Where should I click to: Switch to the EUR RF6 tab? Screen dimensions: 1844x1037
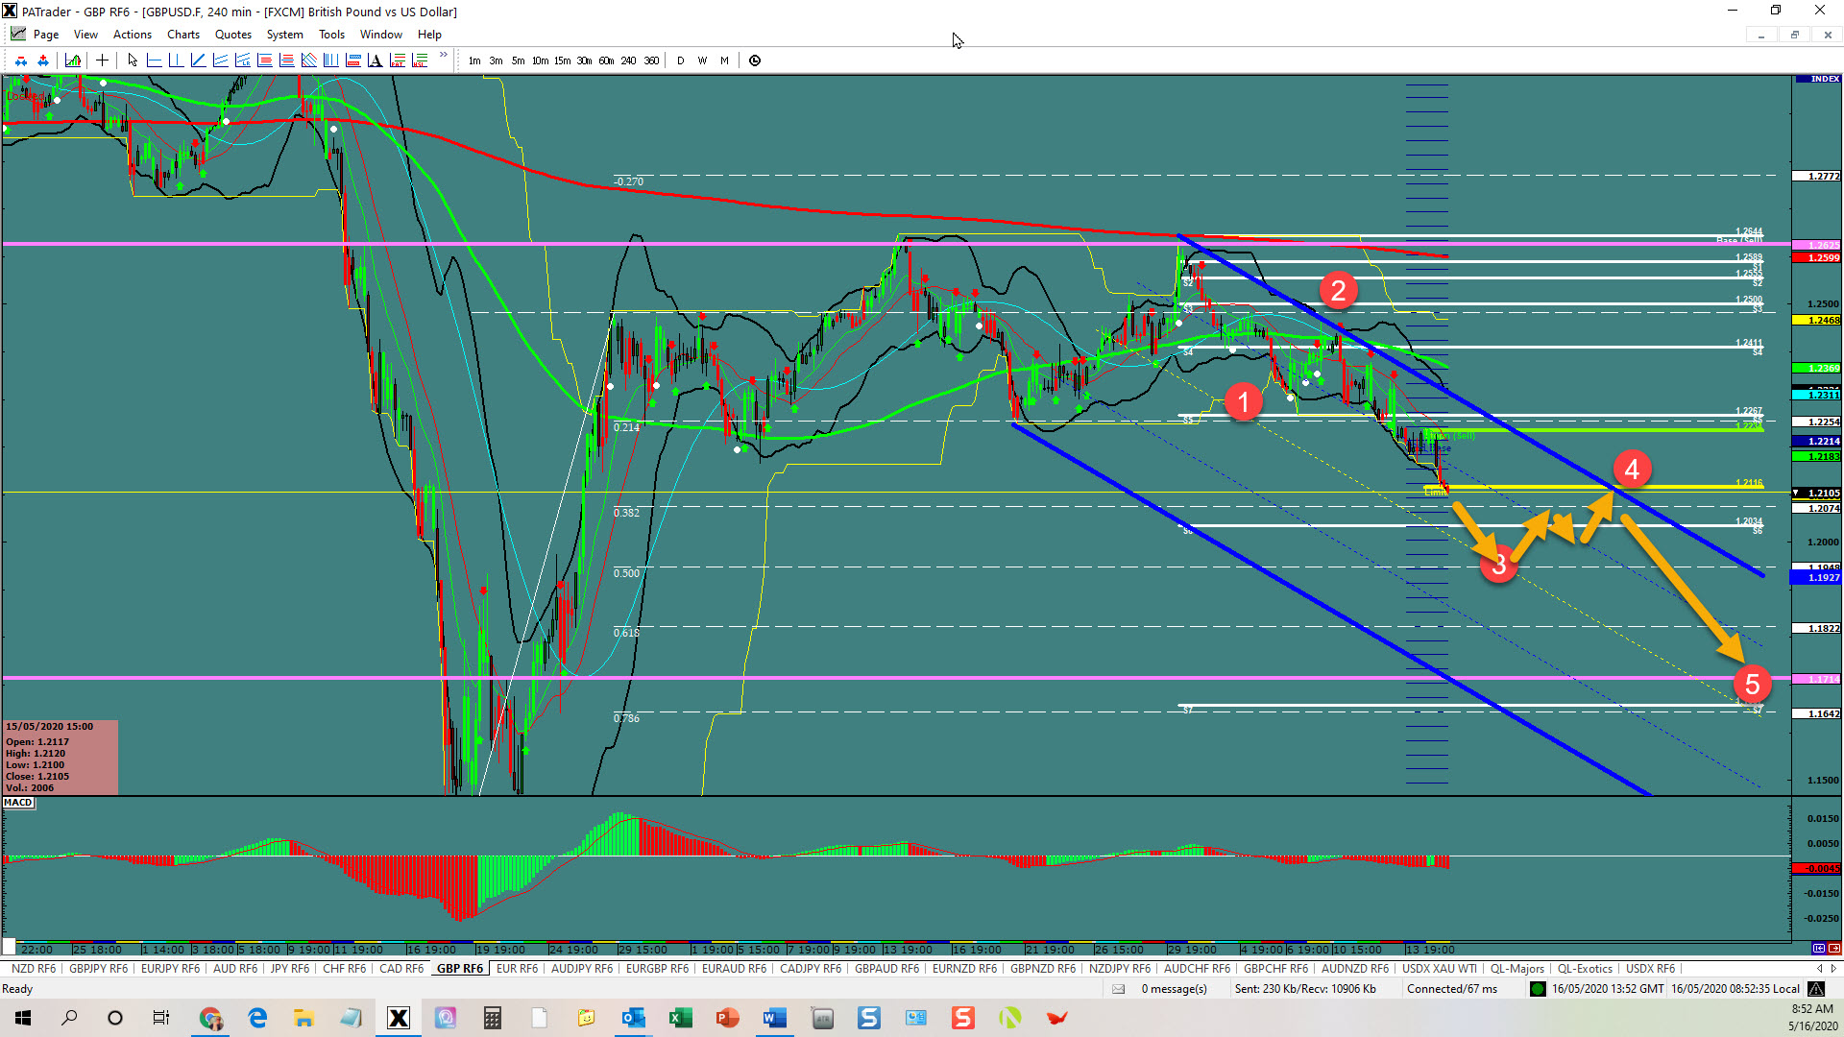(517, 969)
